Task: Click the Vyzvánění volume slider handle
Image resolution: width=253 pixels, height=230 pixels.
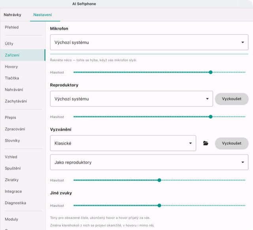Action: tap(159, 180)
